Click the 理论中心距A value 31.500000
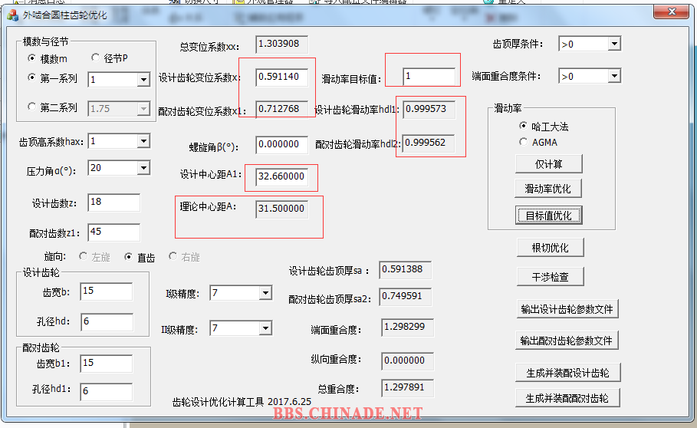This screenshot has width=697, height=428. click(x=282, y=209)
